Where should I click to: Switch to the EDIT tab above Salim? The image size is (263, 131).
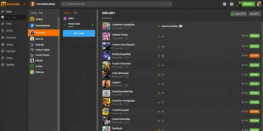tap(76, 13)
